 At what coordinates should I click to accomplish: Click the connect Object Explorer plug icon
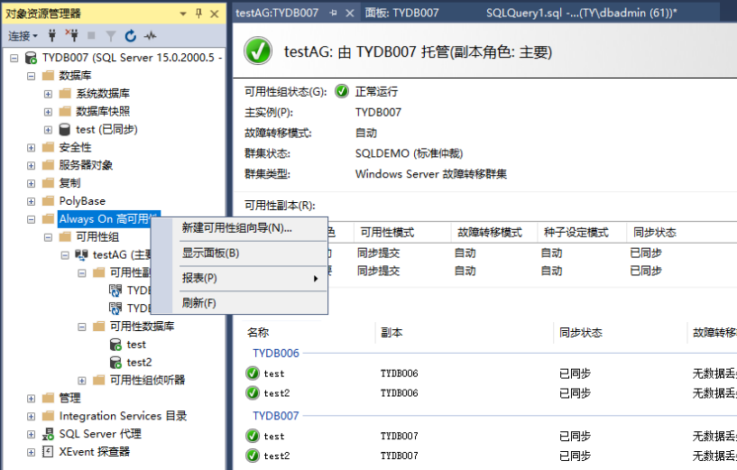[x=52, y=35]
